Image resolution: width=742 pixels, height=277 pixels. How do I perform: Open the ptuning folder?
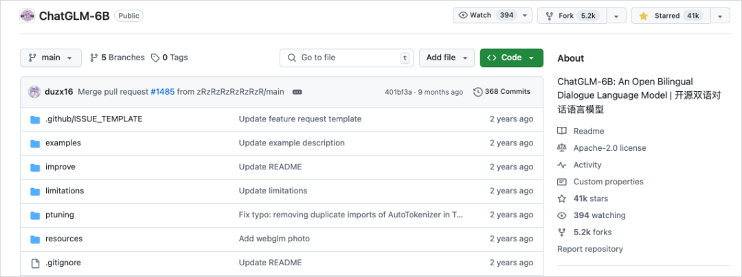[60, 215]
